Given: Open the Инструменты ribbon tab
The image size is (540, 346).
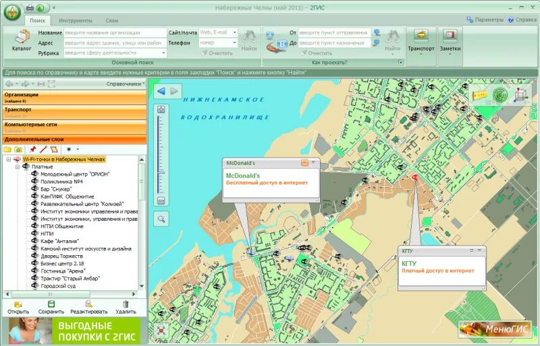Looking at the screenshot, I should click(76, 20).
